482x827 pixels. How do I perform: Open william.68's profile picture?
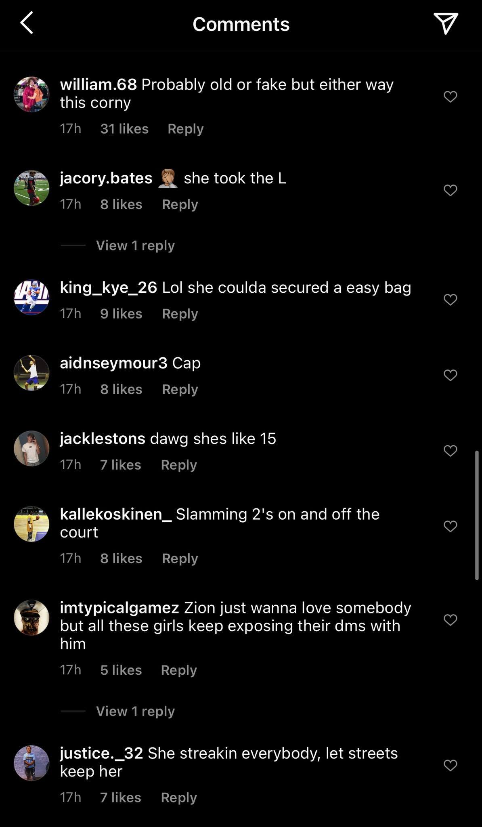[x=31, y=94]
